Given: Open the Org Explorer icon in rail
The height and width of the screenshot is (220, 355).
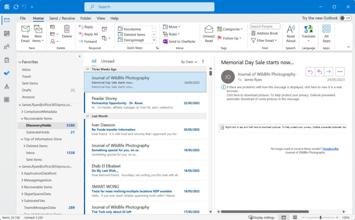Looking at the screenshot, I should click(x=7, y=86).
